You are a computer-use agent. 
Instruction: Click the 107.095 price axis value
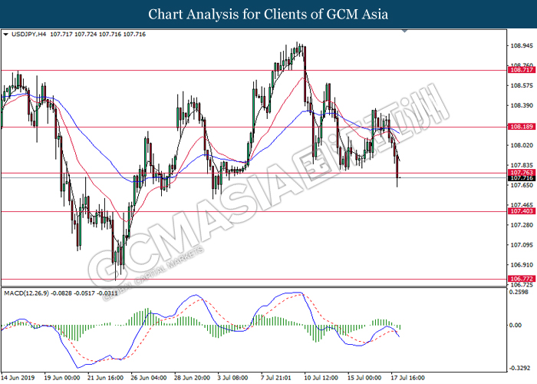(x=522, y=245)
